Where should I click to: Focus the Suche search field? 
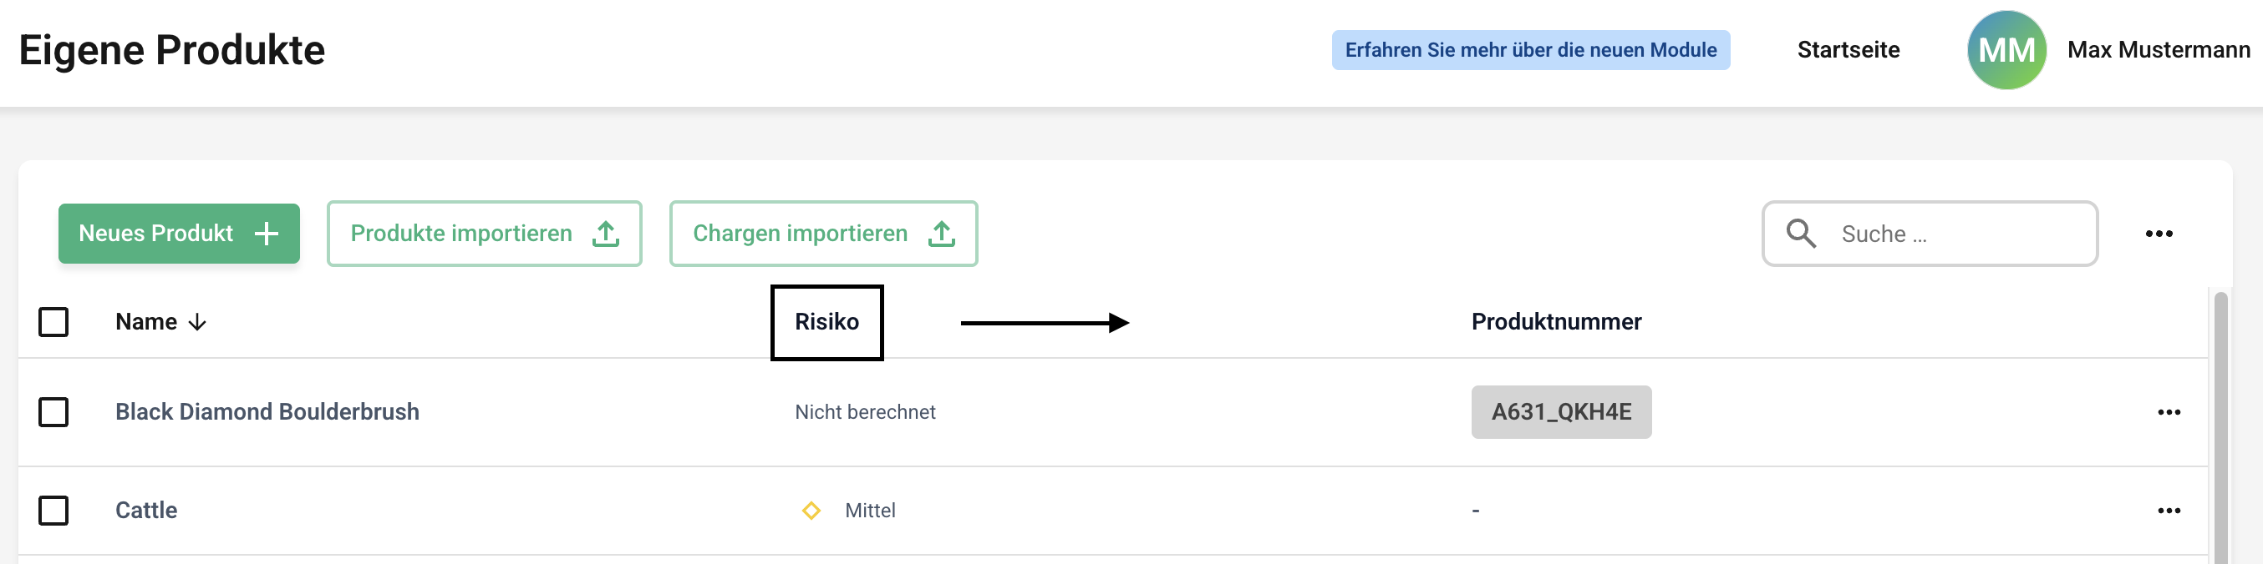[1959, 234]
